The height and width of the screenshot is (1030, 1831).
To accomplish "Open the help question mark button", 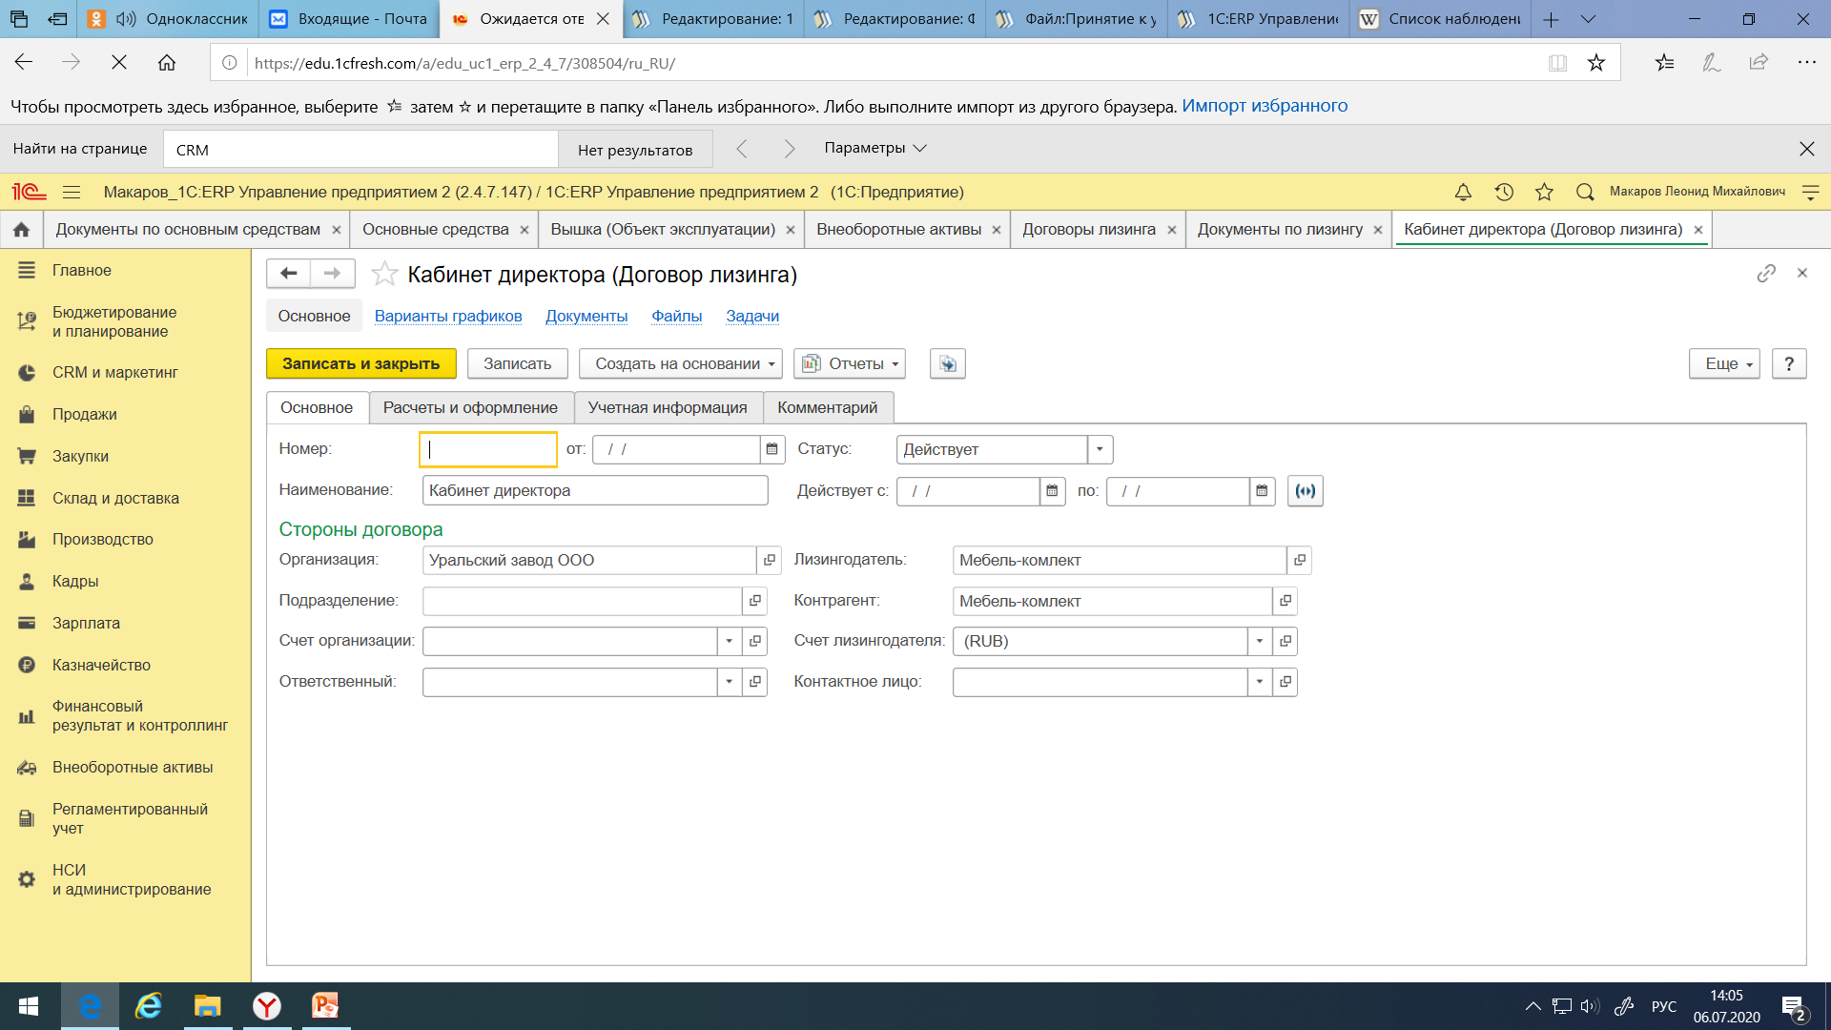I will [1789, 363].
